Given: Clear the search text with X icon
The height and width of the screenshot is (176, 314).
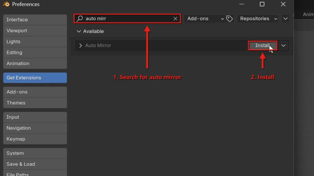Looking at the screenshot, I should [175, 19].
